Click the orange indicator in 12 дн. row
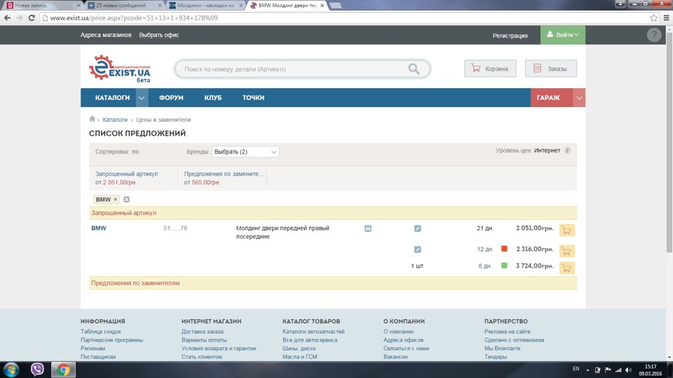673x378 pixels. [504, 248]
